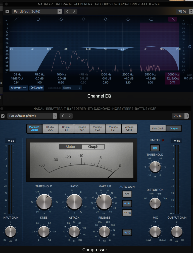This screenshot has height=253, width=193.
Task: Click the Input Gain knob
Action: pyautogui.click(x=11, y=231)
